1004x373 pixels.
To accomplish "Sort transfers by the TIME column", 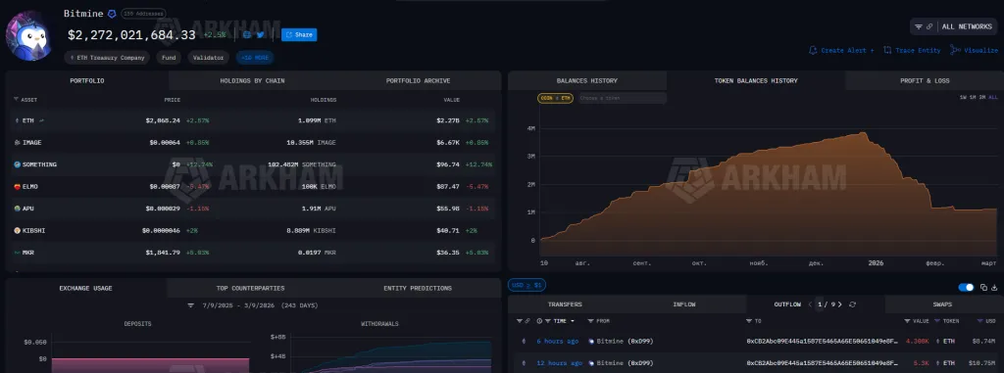I will 560,321.
